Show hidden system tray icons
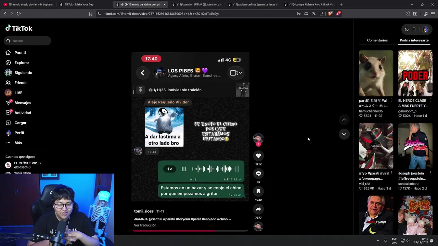This screenshot has height=246, width=438. coord(378,241)
